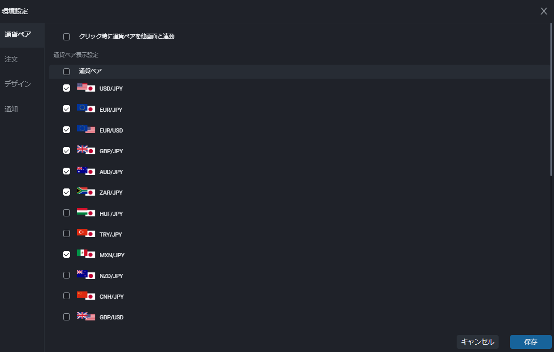The image size is (554, 352).
Task: Click the Mexican flag icon beside MXN/JPY
Action: [81, 254]
